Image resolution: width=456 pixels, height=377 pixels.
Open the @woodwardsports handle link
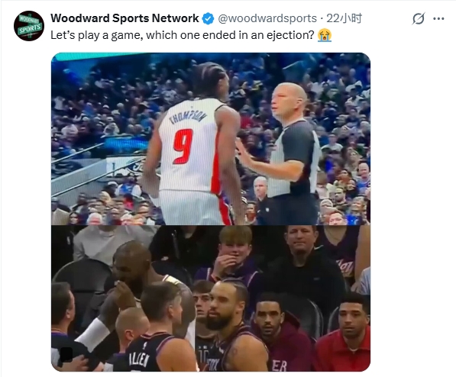pyautogui.click(x=267, y=18)
